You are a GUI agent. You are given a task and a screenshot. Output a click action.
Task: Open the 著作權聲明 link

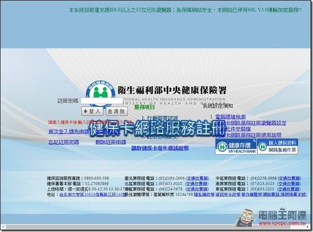(x=252, y=195)
